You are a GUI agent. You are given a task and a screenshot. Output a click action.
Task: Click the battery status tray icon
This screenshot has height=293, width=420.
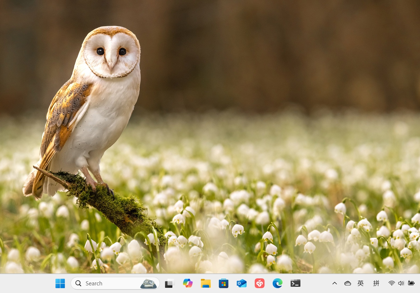[x=411, y=283]
